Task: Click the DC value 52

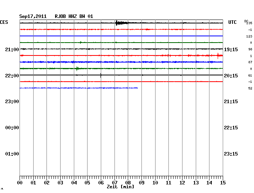Action: click(x=250, y=88)
